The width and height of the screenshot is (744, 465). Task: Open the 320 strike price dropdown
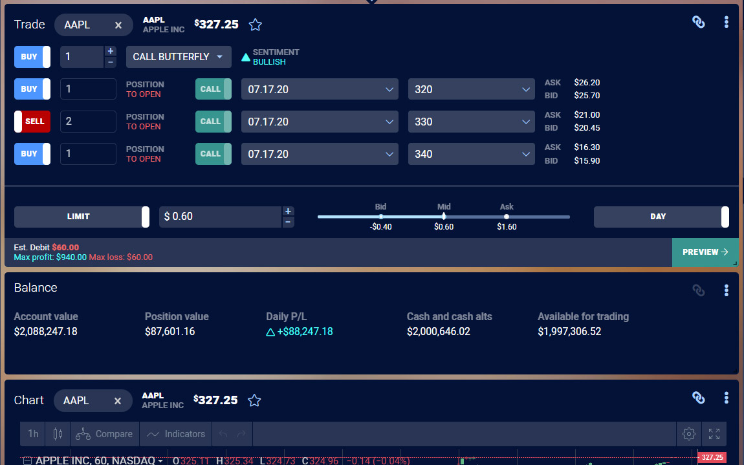471,89
